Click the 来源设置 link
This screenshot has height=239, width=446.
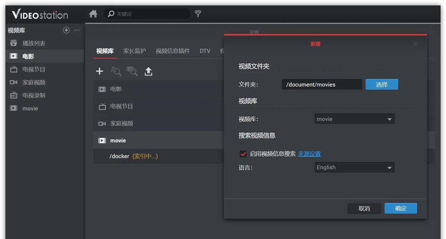[x=309, y=154]
